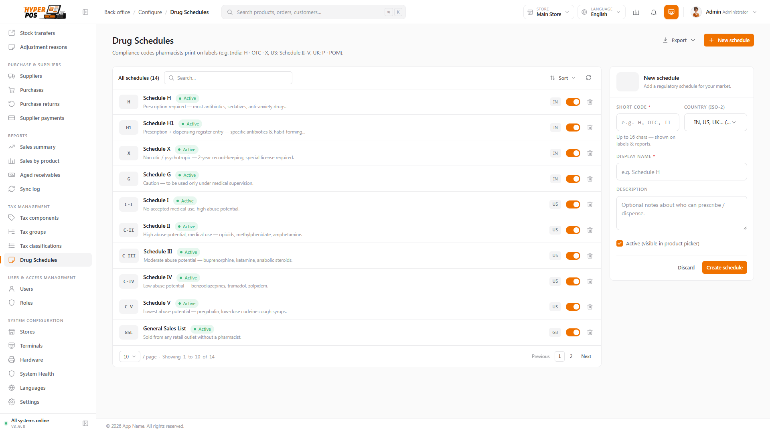Viewport: 770px width, 433px height.
Task: Click the New schedule button
Action: tap(729, 40)
